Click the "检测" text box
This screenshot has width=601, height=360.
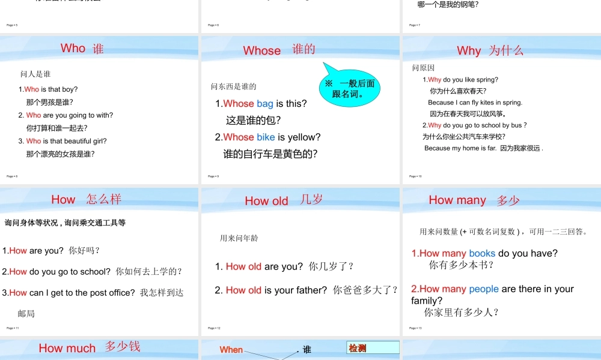point(373,348)
